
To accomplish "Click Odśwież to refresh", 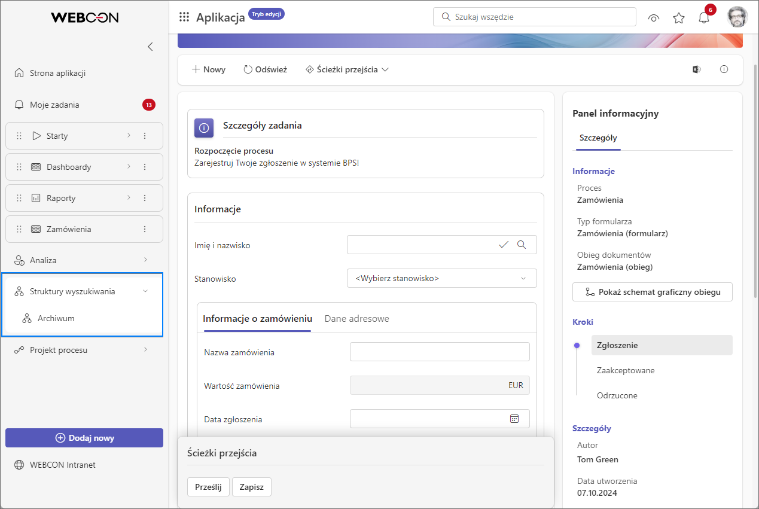I will [265, 69].
